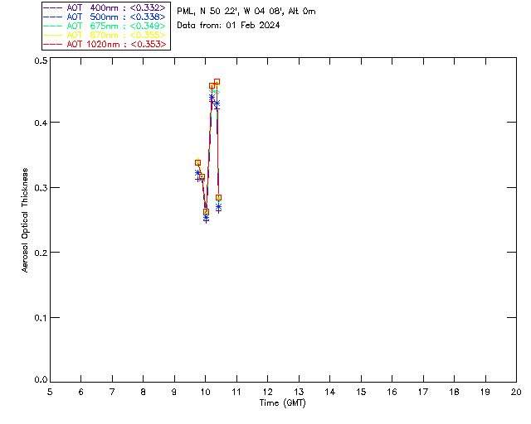Screen dimensions: 531x424
Task: Click the station text 'PML, N 50 22', W 04 08', Alt 0m'
Action: pos(246,12)
